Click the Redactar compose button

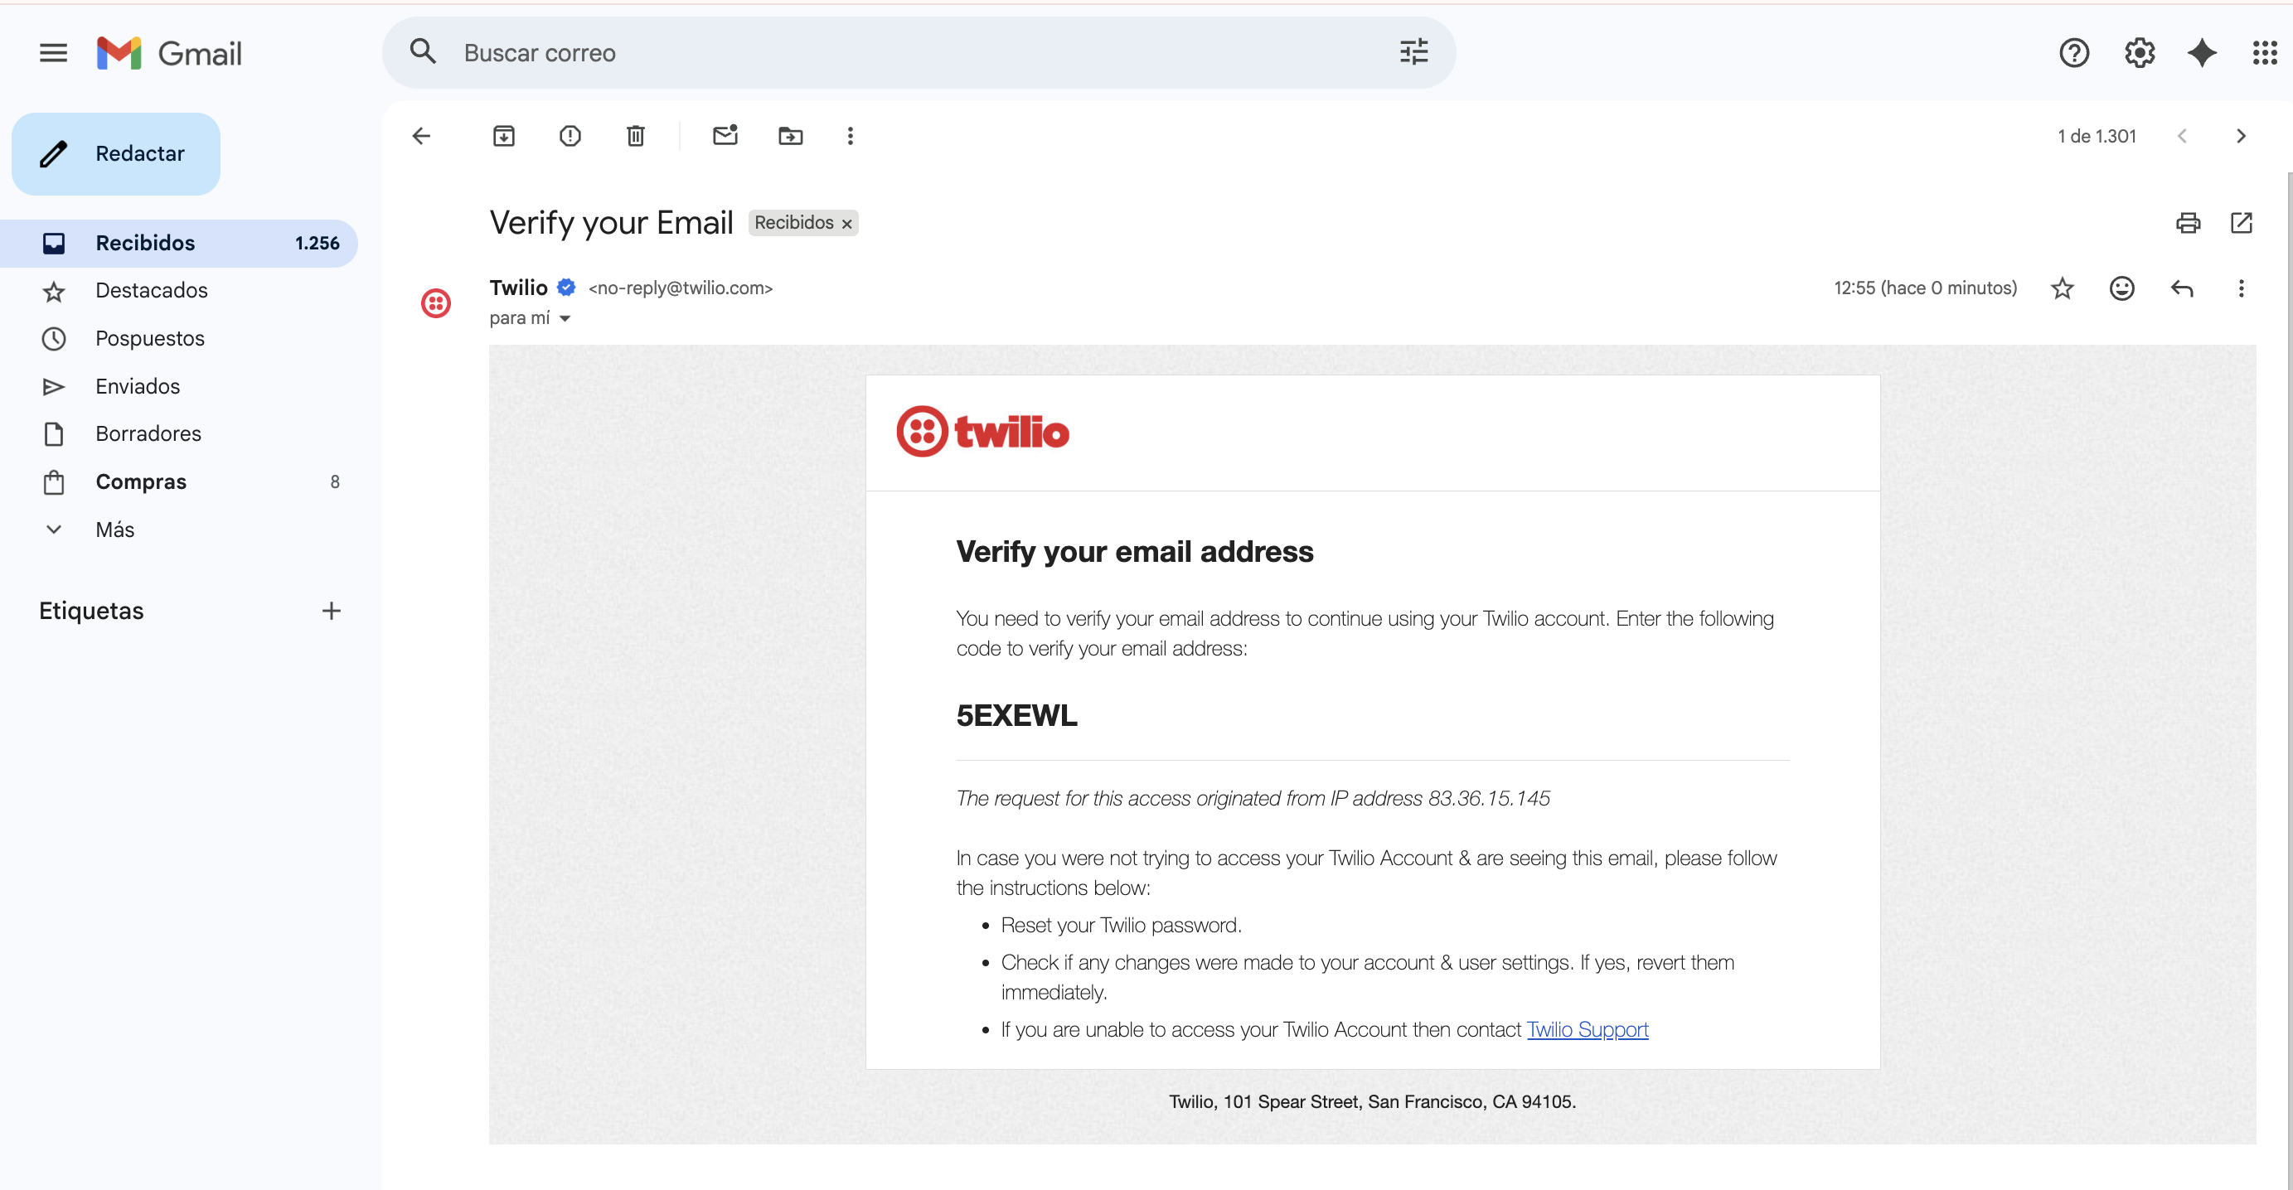point(117,154)
